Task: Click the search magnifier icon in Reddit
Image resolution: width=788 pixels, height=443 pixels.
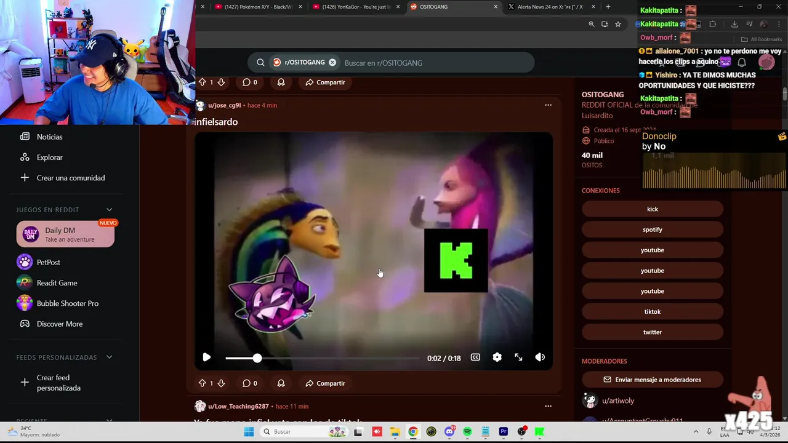Action: click(x=260, y=63)
